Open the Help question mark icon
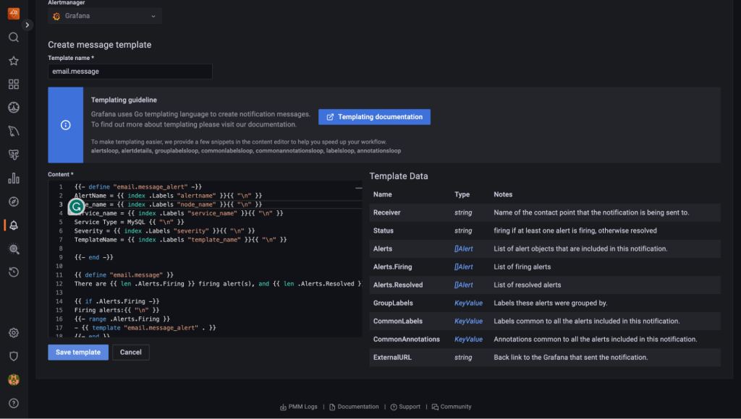This screenshot has height=419, width=741. tap(14, 403)
